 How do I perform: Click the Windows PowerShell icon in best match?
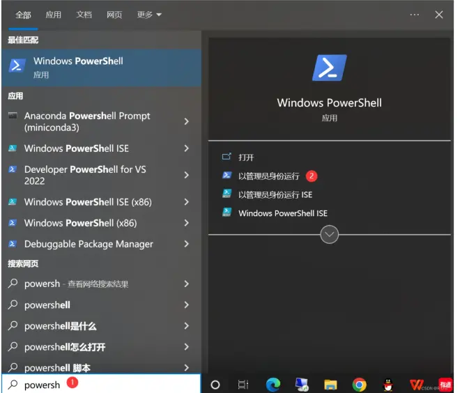point(17,65)
